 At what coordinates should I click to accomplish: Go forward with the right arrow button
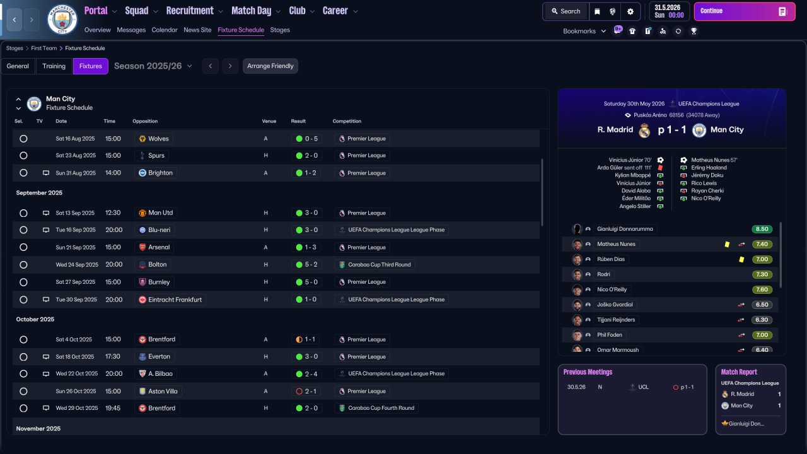click(x=32, y=20)
